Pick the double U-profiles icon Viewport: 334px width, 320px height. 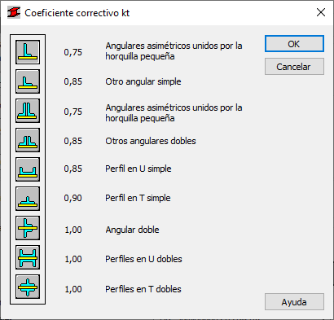click(x=28, y=257)
